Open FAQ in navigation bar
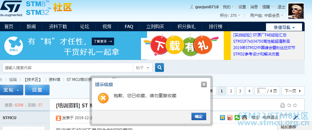The width and height of the screenshot is (312, 130). click(x=129, y=26)
